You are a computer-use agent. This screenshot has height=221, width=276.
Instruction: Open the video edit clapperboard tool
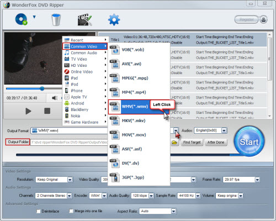coord(84,19)
